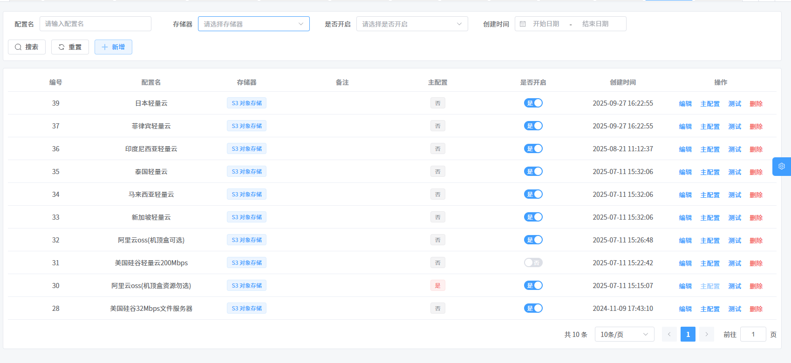Edit the 阿里云oss(机顶盒资源勿选) configuration
Viewport: 791px width, 363px height.
(x=685, y=286)
